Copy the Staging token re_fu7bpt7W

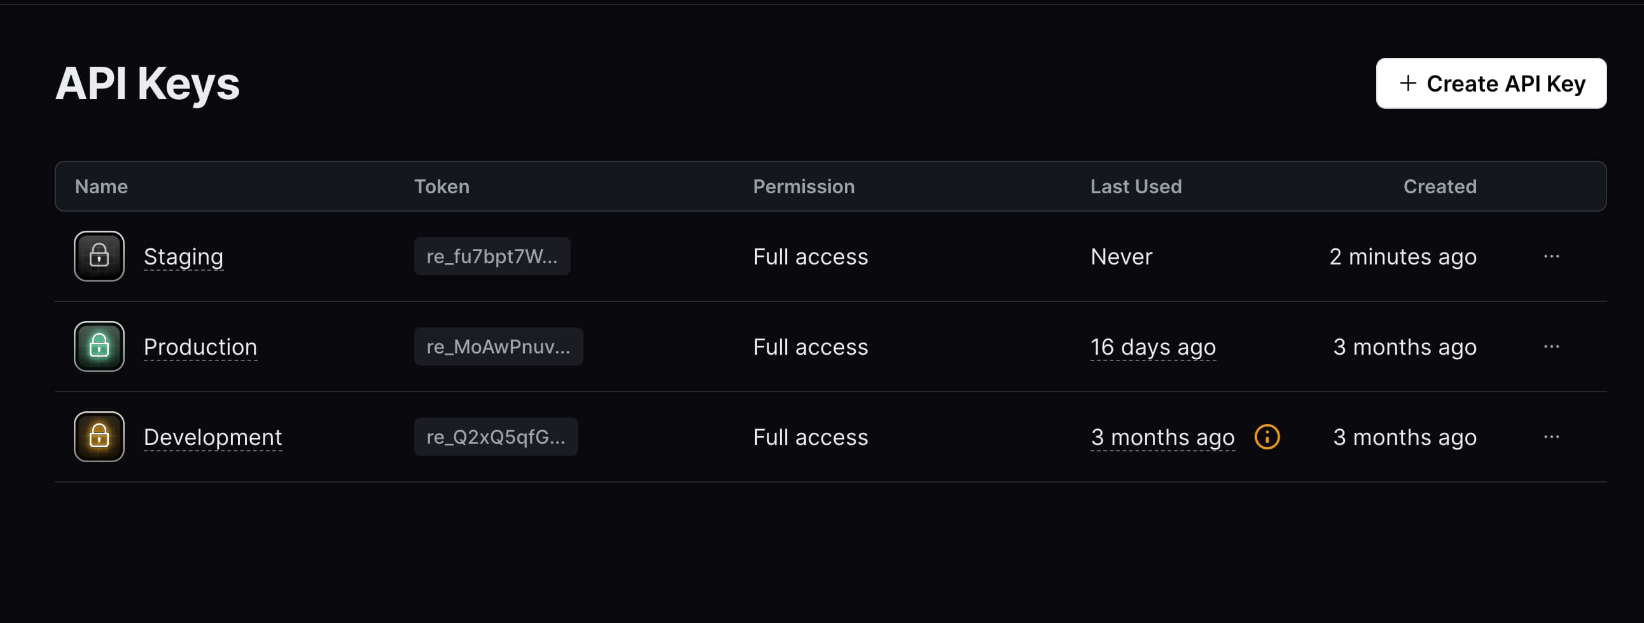[x=492, y=256]
